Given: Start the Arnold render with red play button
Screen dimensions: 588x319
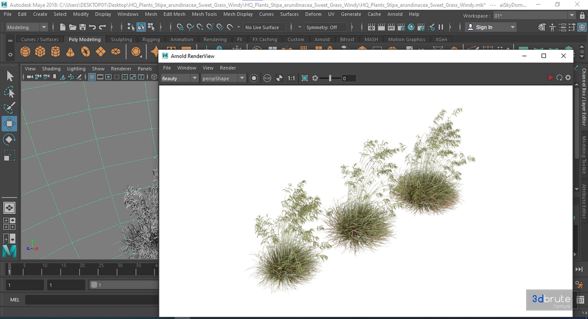Looking at the screenshot, I should (550, 78).
